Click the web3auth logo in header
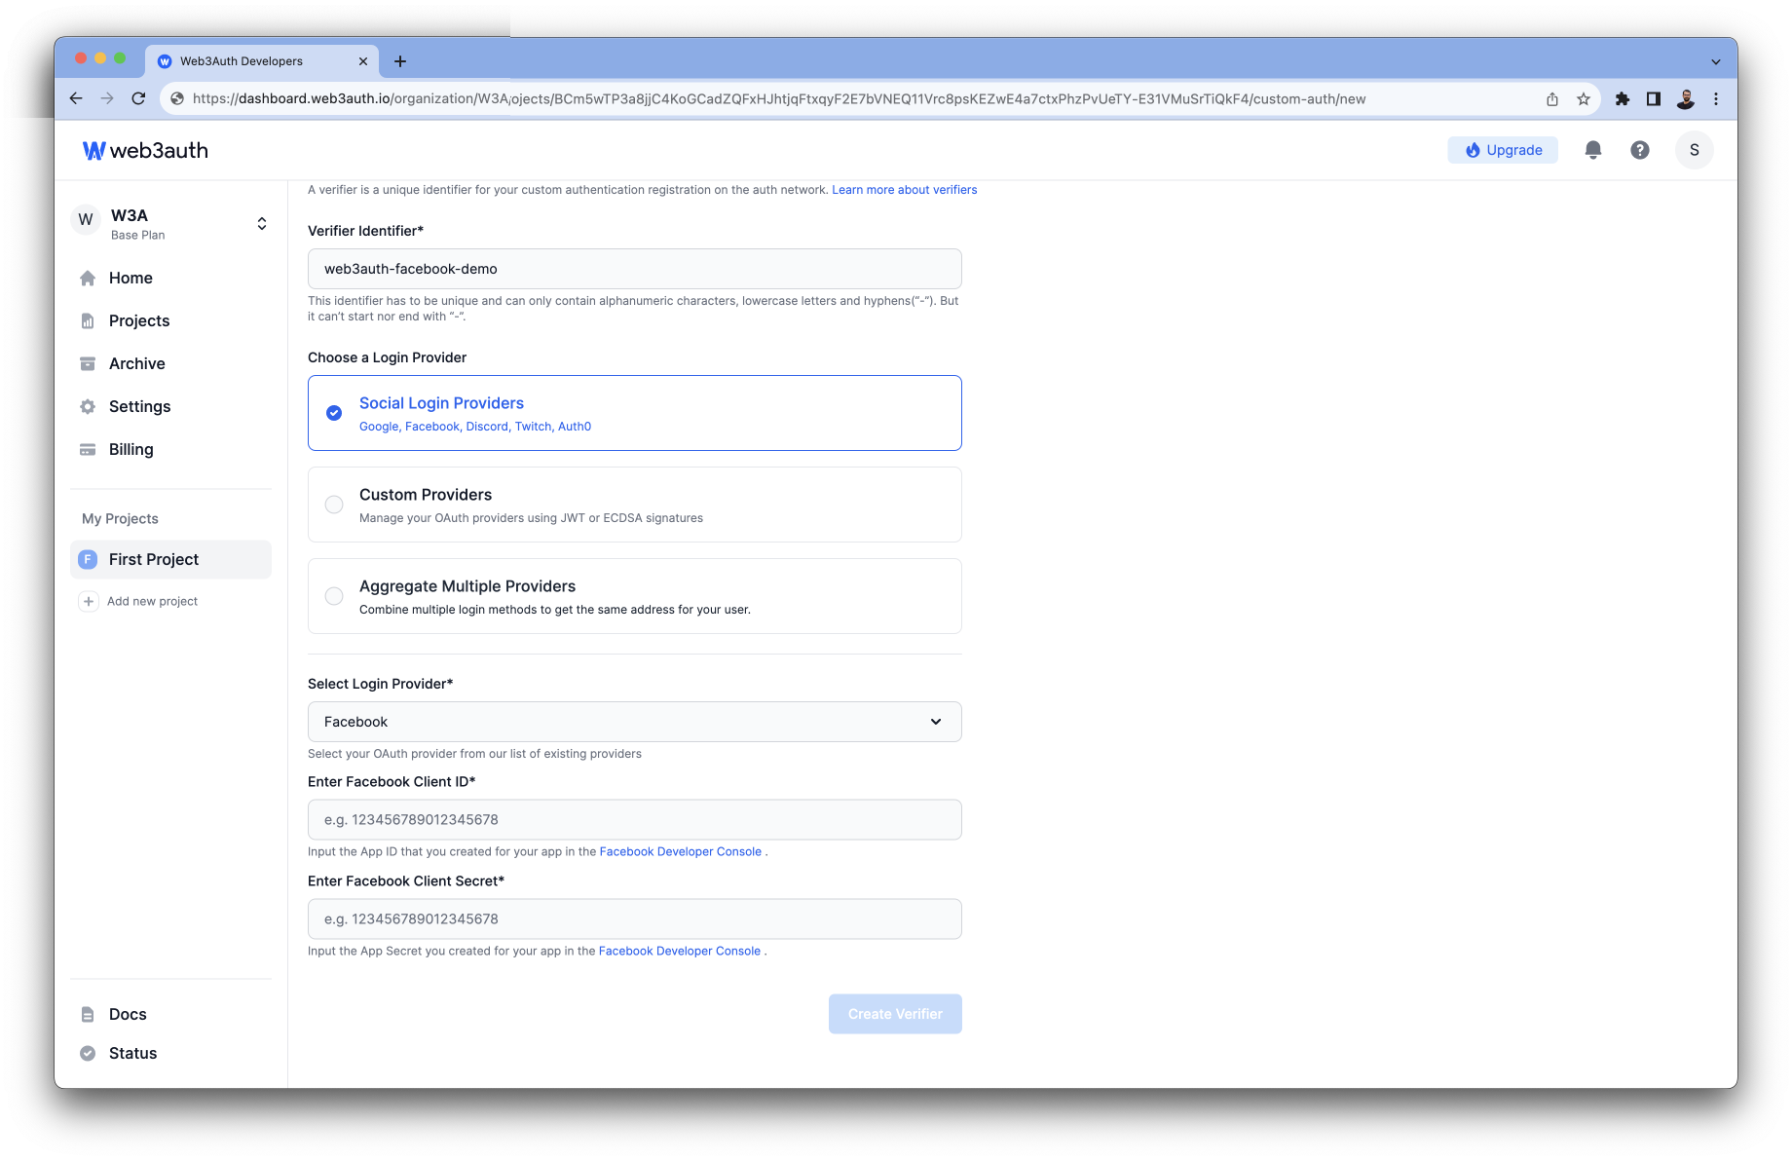Viewport: 1792px width, 1161px height. [145, 150]
